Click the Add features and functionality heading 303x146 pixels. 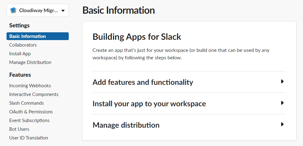coord(143,82)
